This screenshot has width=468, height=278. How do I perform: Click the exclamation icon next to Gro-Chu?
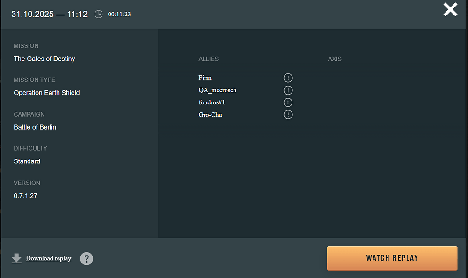coord(288,114)
